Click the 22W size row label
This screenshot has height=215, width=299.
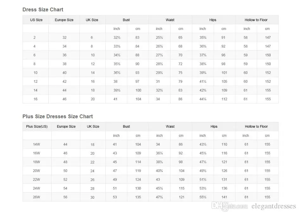tap(37, 179)
